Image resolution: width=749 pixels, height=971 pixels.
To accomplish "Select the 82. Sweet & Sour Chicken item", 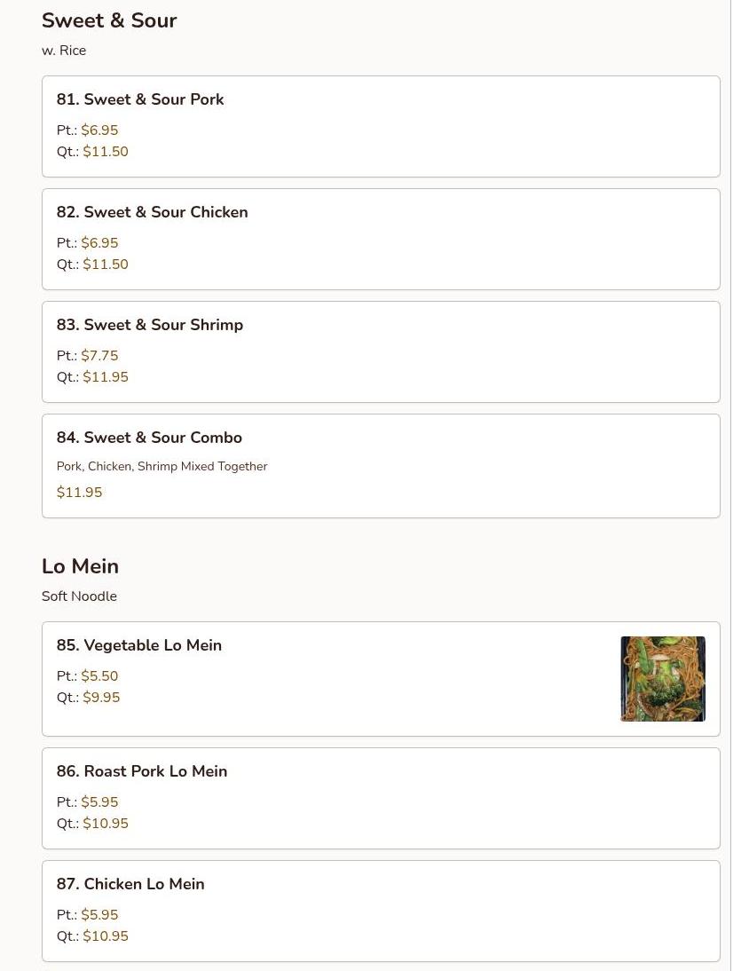I will (152, 212).
